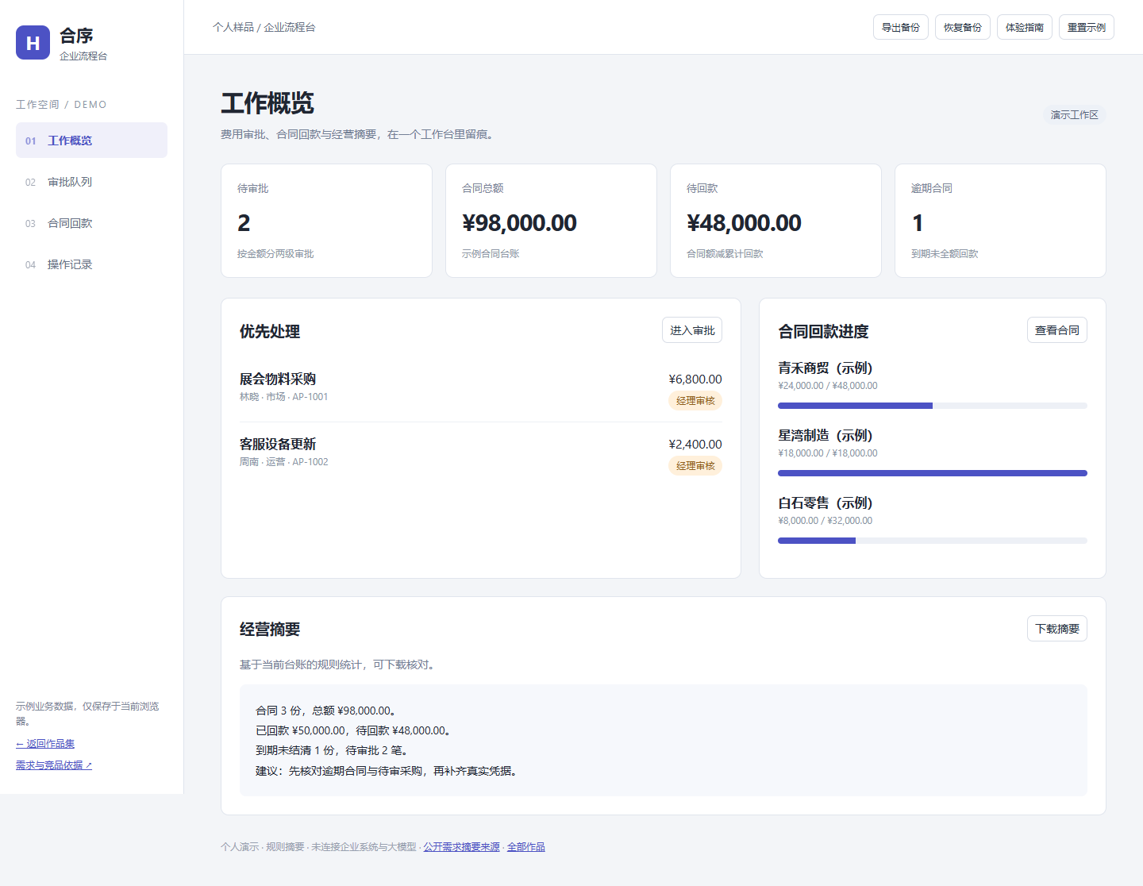The width and height of the screenshot is (1143, 886).
Task: Click the 星湾制造 progress bar
Action: [x=933, y=473]
